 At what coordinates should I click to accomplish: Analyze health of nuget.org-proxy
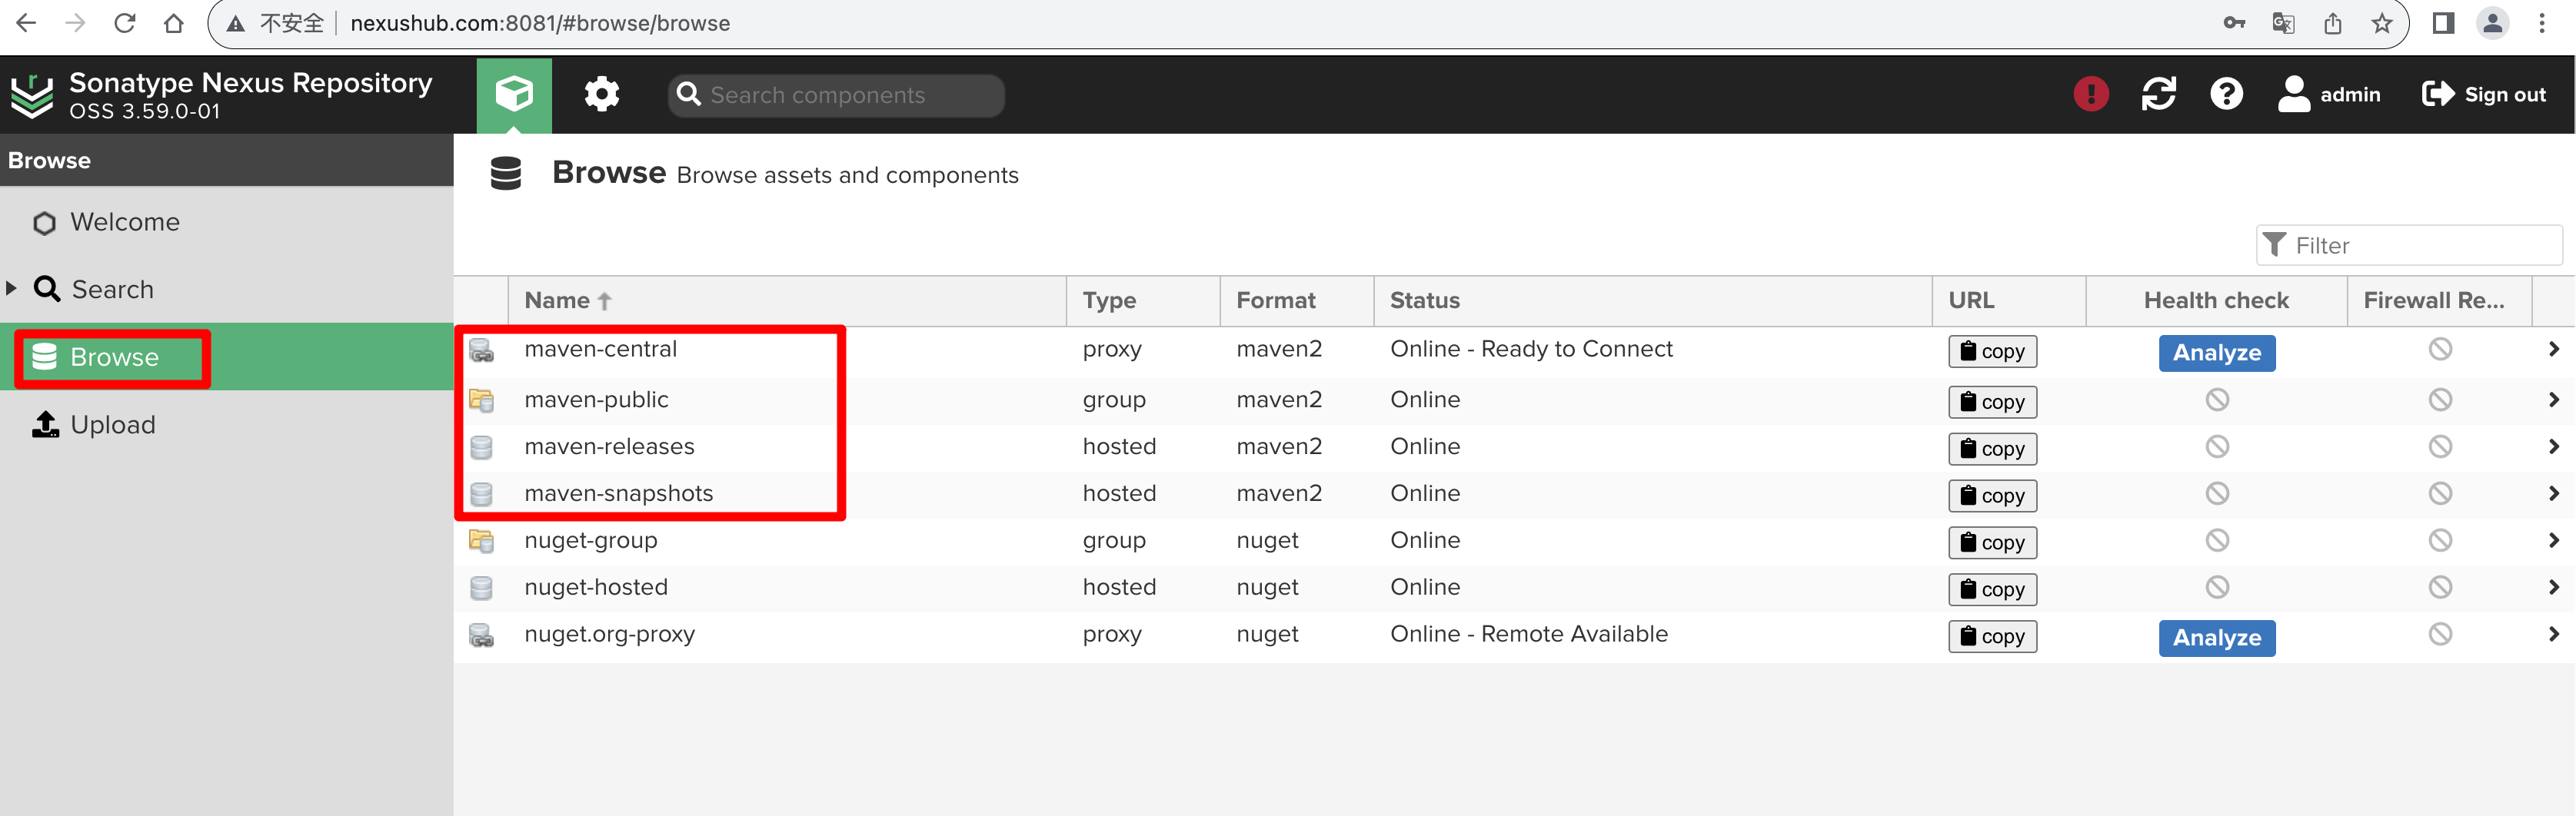tap(2216, 639)
